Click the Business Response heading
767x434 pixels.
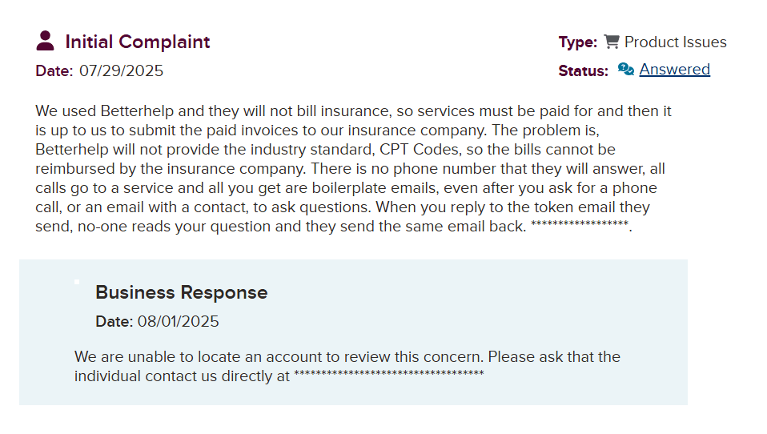pyautogui.click(x=181, y=292)
